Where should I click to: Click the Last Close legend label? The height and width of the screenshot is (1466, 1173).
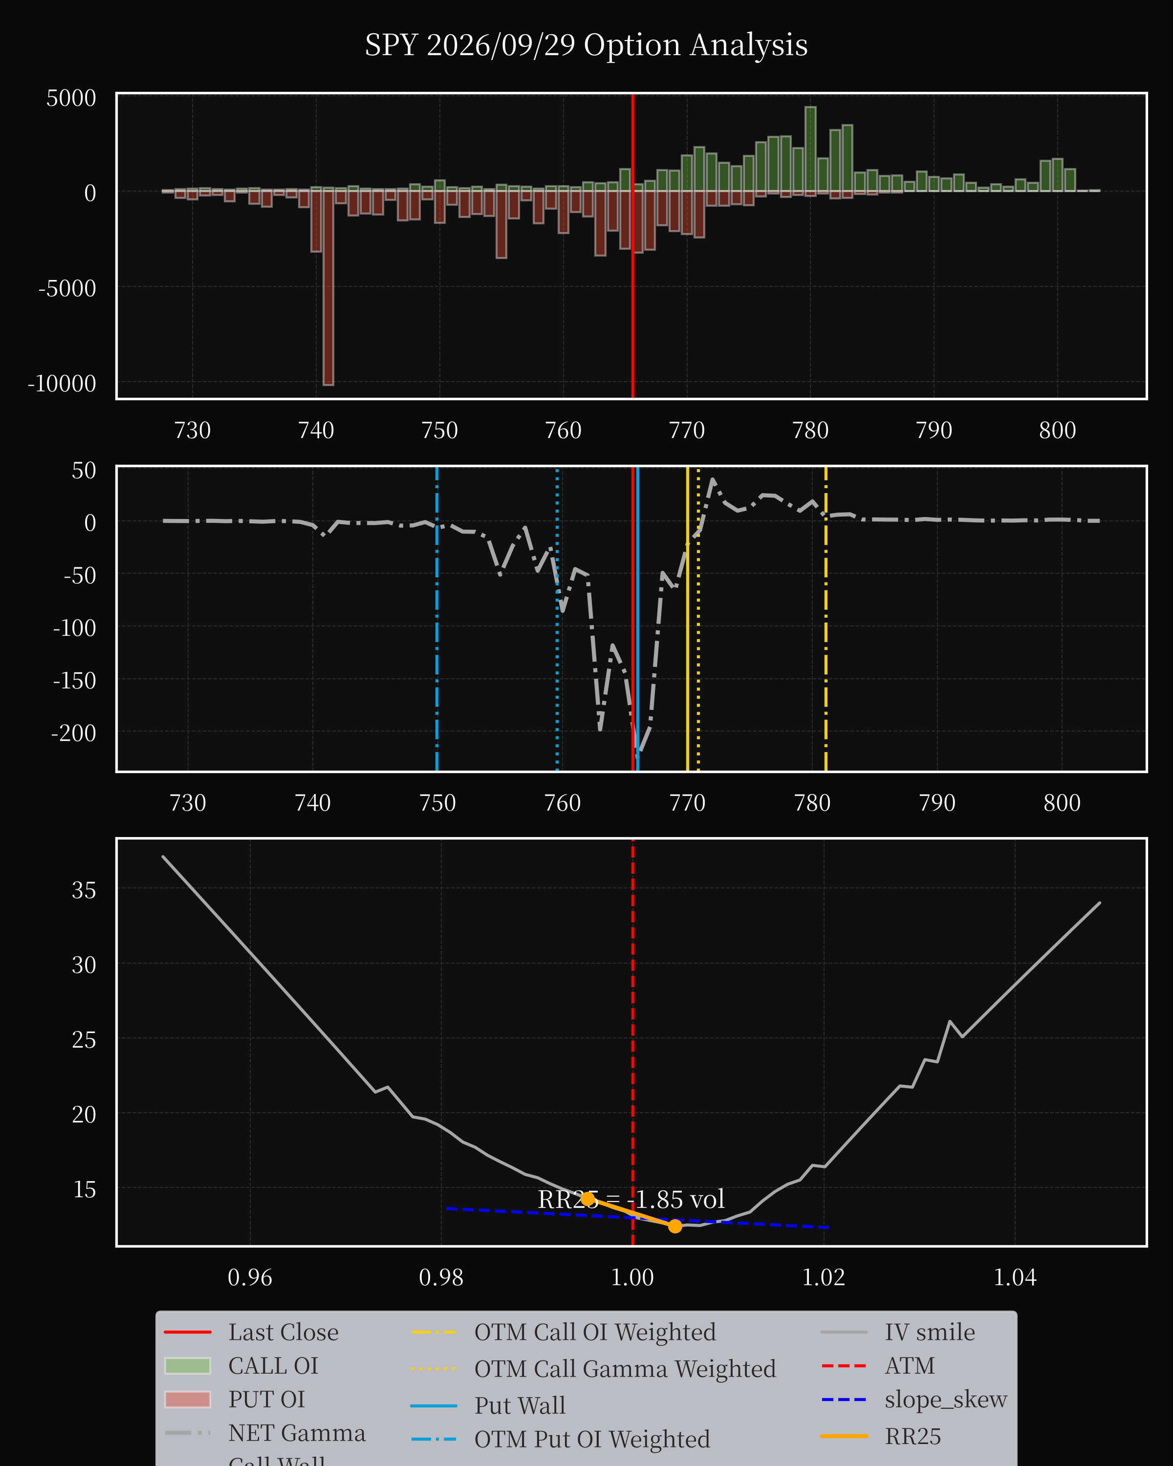point(283,1332)
